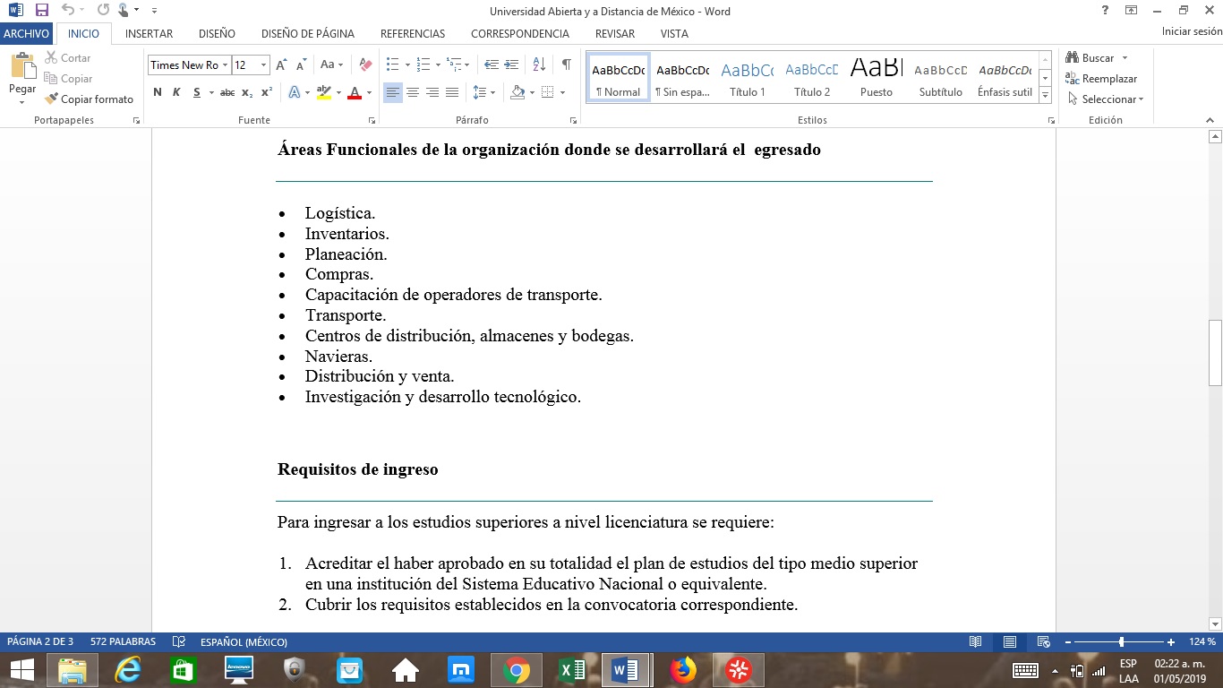This screenshot has height=688, width=1223.
Task: Click the center alignment icon
Action: (x=413, y=92)
